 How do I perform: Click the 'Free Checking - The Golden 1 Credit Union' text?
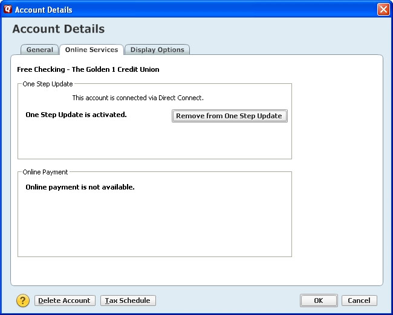[88, 69]
